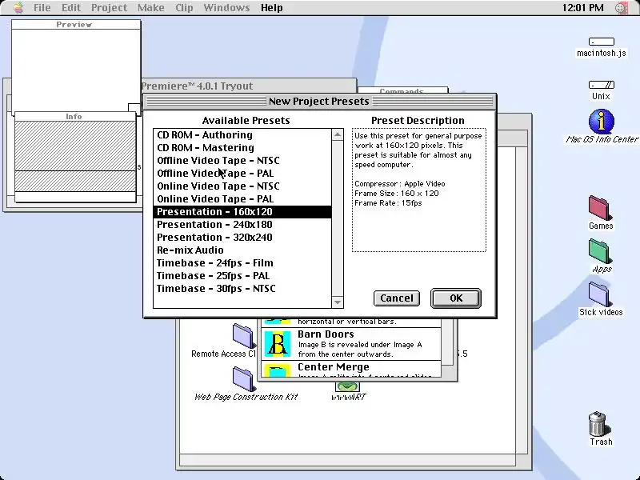Click the Barn Doors transition title
This screenshot has width=640, height=480.
click(326, 334)
